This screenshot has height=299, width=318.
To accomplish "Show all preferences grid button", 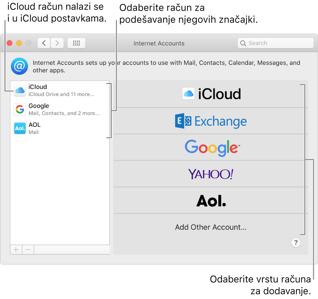I will pyautogui.click(x=76, y=43).
